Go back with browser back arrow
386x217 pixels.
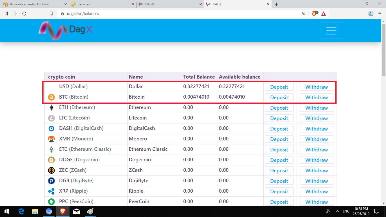6,14
